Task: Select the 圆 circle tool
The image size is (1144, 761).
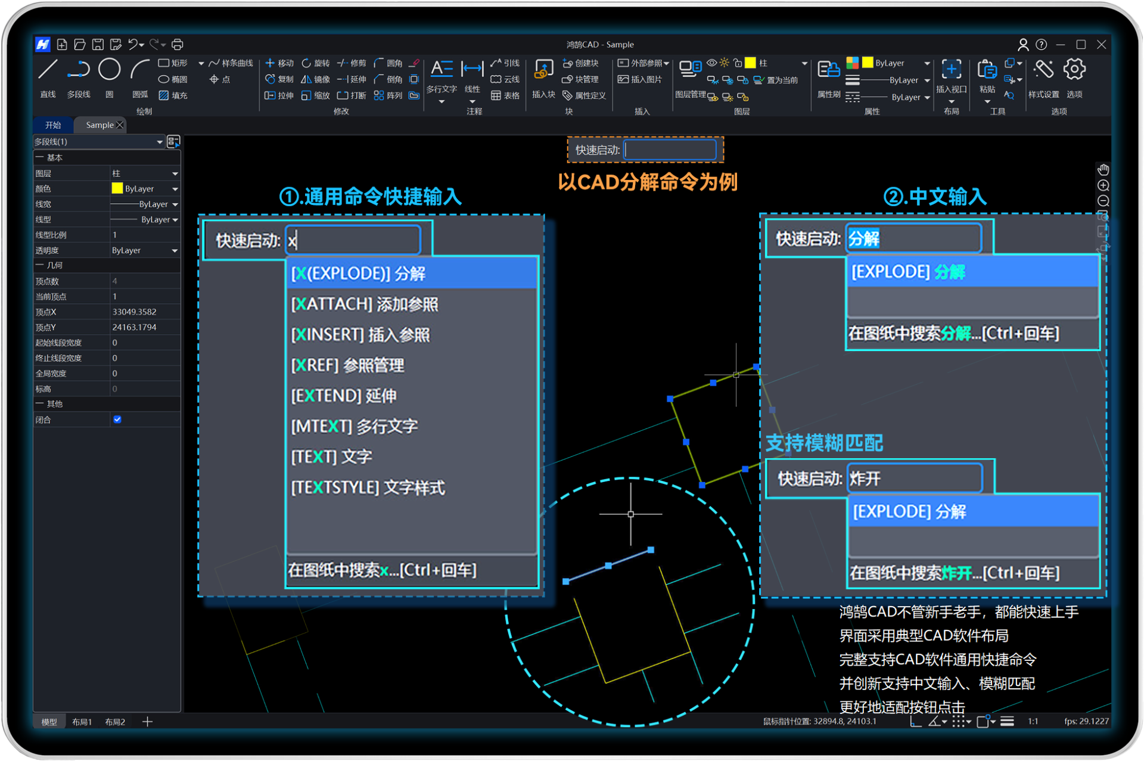Action: (x=109, y=77)
